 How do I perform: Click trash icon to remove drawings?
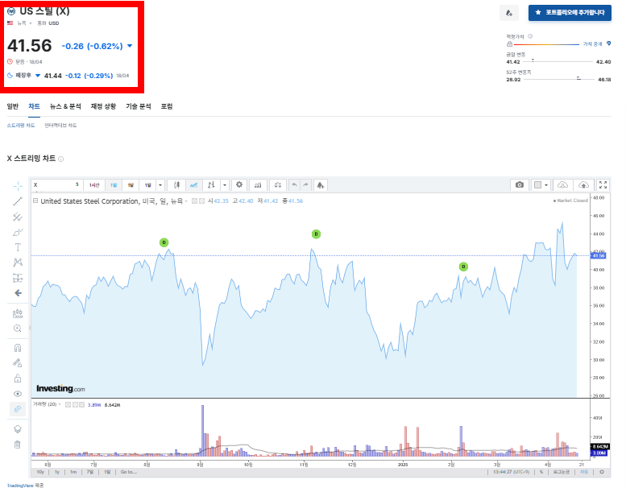(18, 444)
